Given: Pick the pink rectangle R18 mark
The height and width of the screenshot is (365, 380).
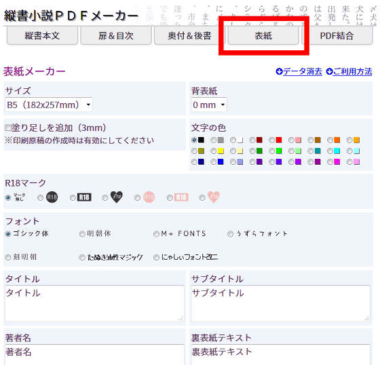Looking at the screenshot, I should tap(170, 197).
